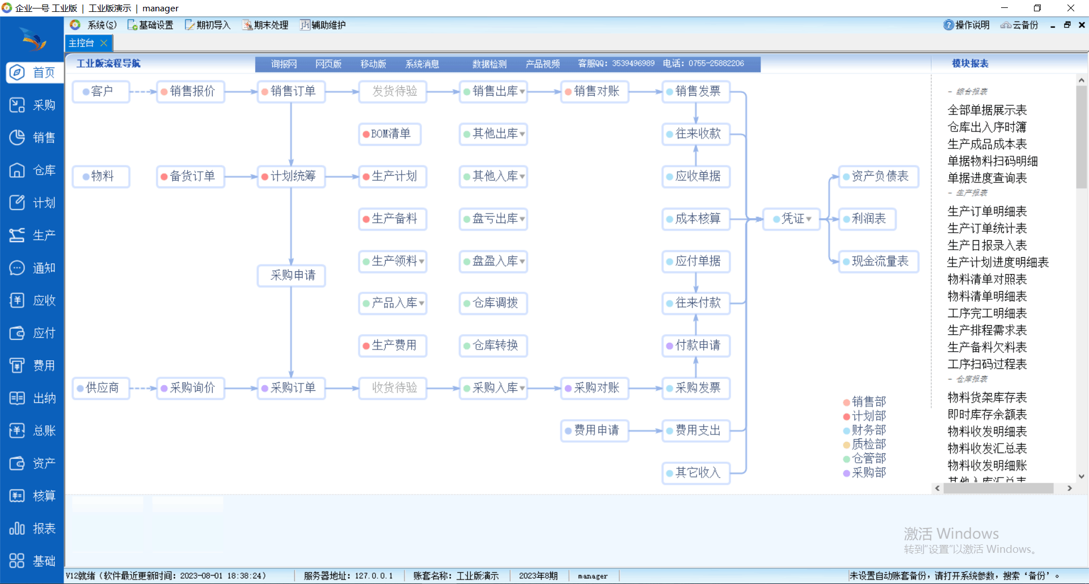Click the 销售订单 flow node

292,91
